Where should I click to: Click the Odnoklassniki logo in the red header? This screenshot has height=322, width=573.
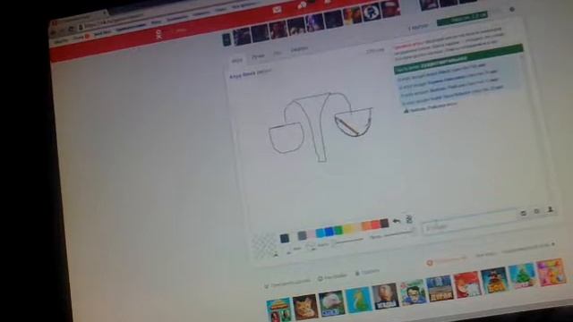[158, 34]
